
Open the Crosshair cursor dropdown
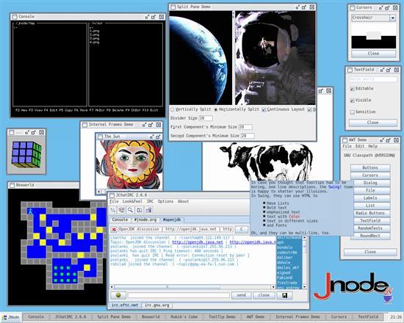coord(392,18)
